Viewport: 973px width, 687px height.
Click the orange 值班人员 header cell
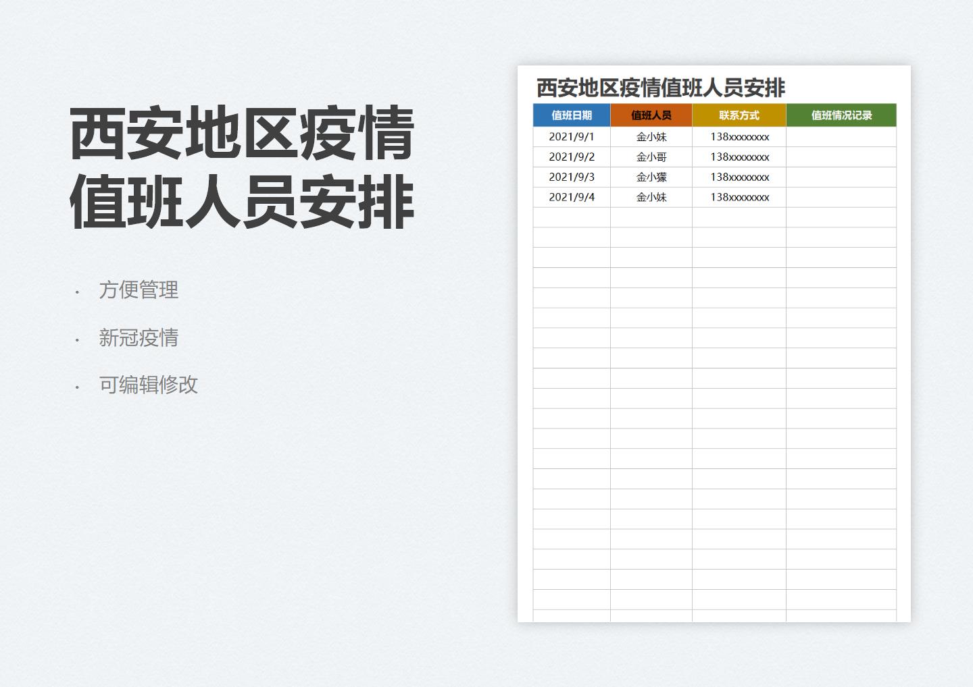651,115
